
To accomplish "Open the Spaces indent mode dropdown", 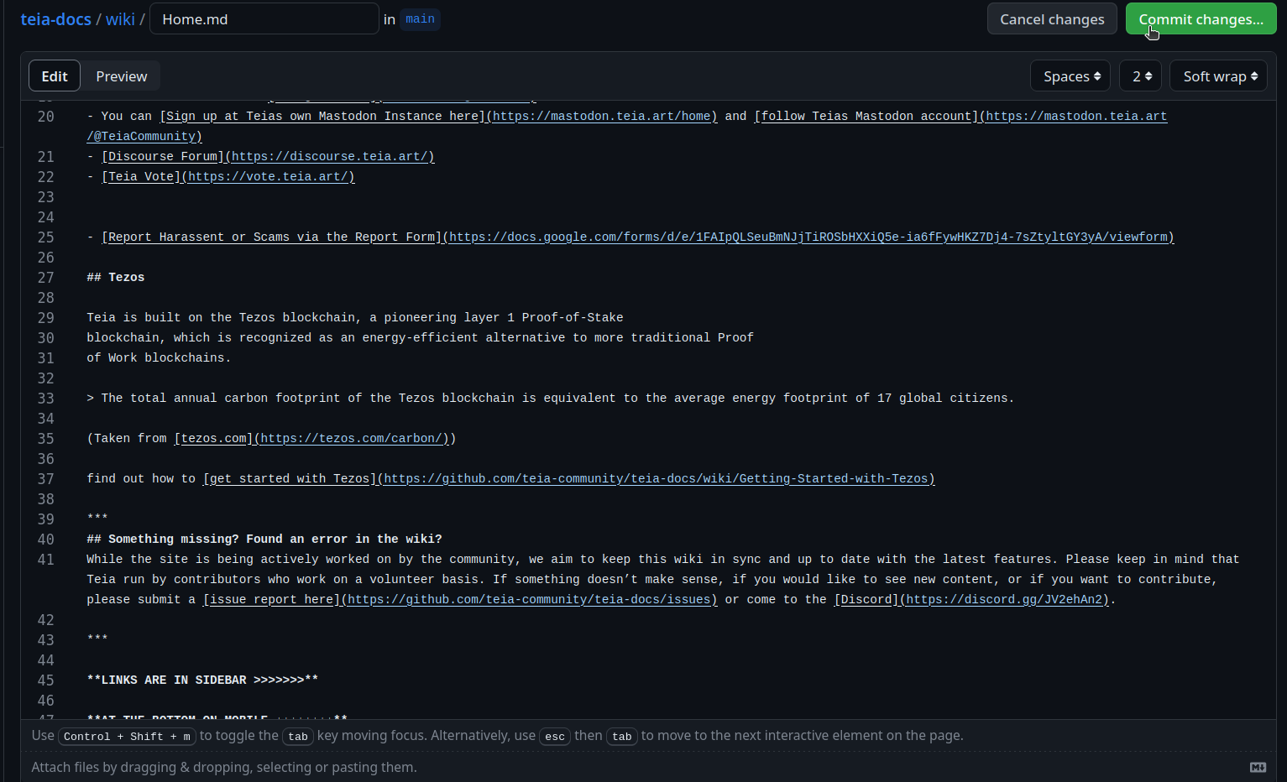I will [1070, 76].
